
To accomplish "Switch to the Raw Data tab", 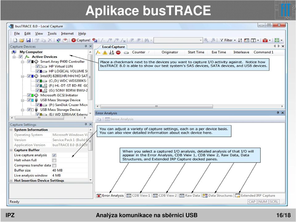I will pos(190,195).
